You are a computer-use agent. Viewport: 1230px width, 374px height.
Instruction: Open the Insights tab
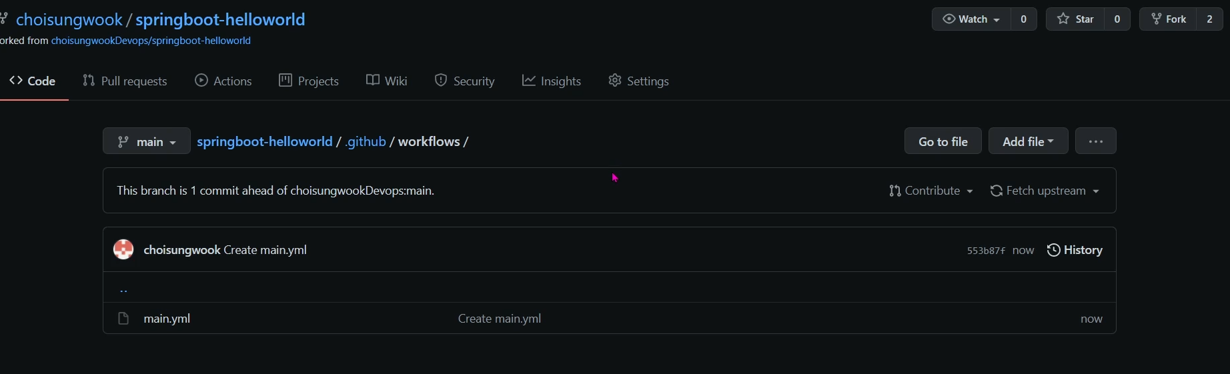(x=552, y=81)
